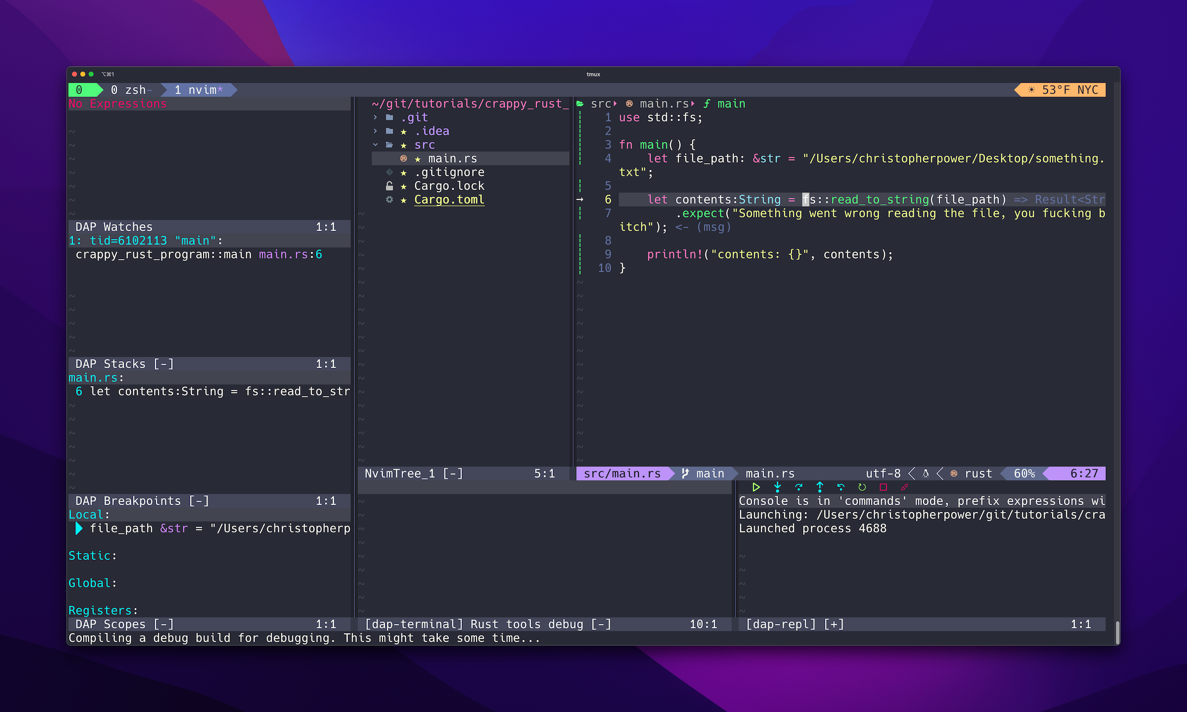Click DAP Stacks status line
1187x712 pixels.
[209, 364]
